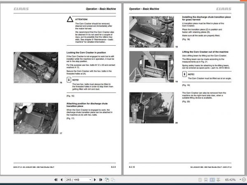Click figure 18 transition piece photo
Viewport: 247px width, 185px height.
pos(151,32)
